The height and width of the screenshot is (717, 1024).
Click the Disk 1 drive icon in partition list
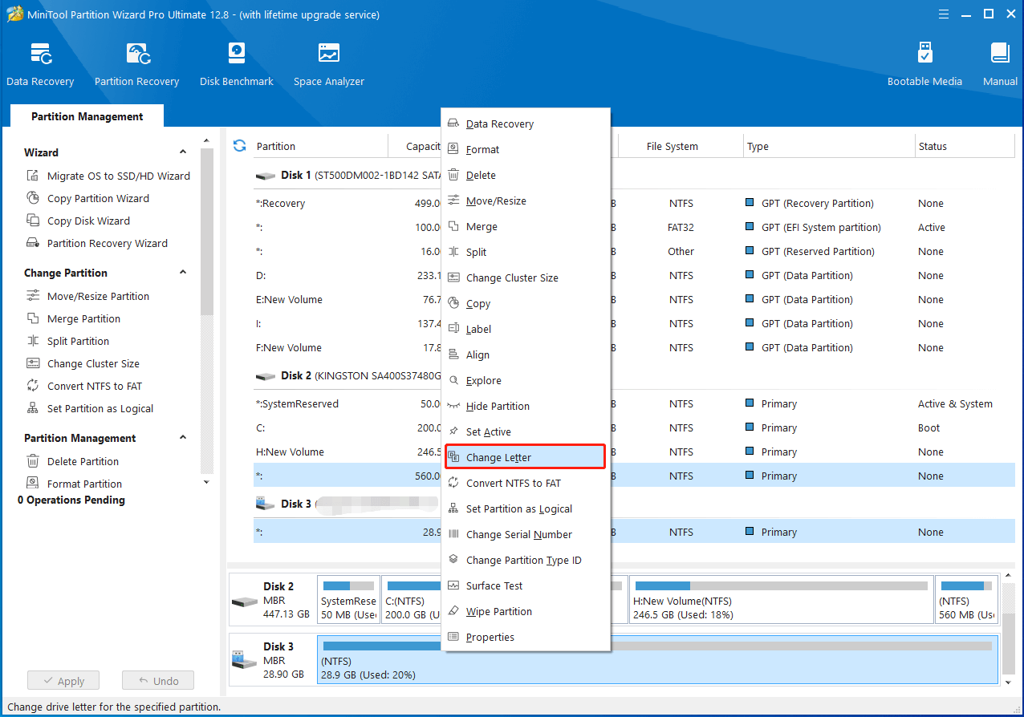pos(265,175)
